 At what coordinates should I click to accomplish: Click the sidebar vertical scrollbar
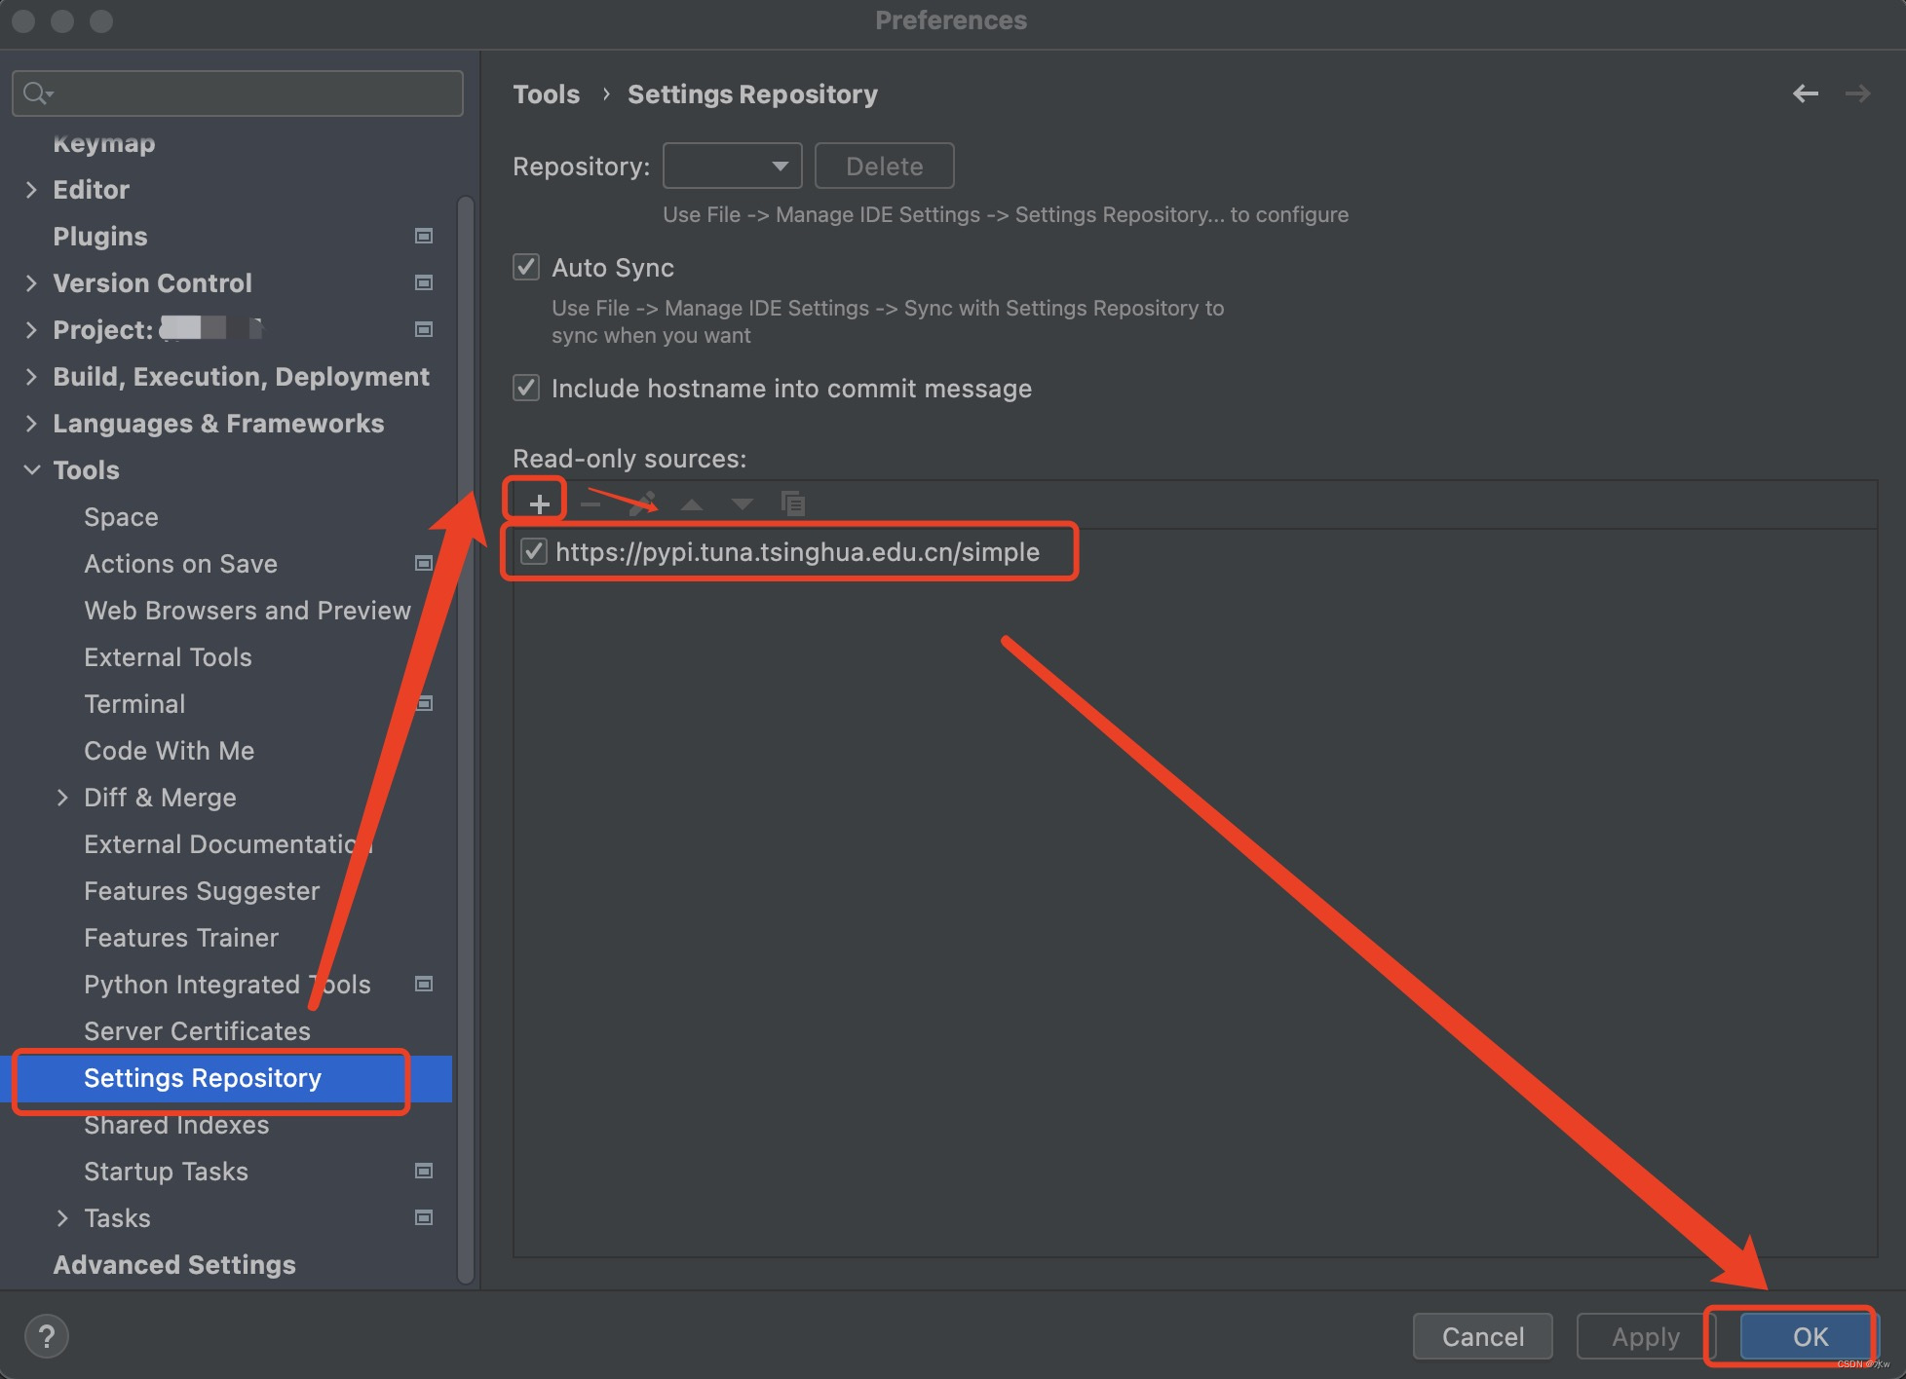(466, 740)
